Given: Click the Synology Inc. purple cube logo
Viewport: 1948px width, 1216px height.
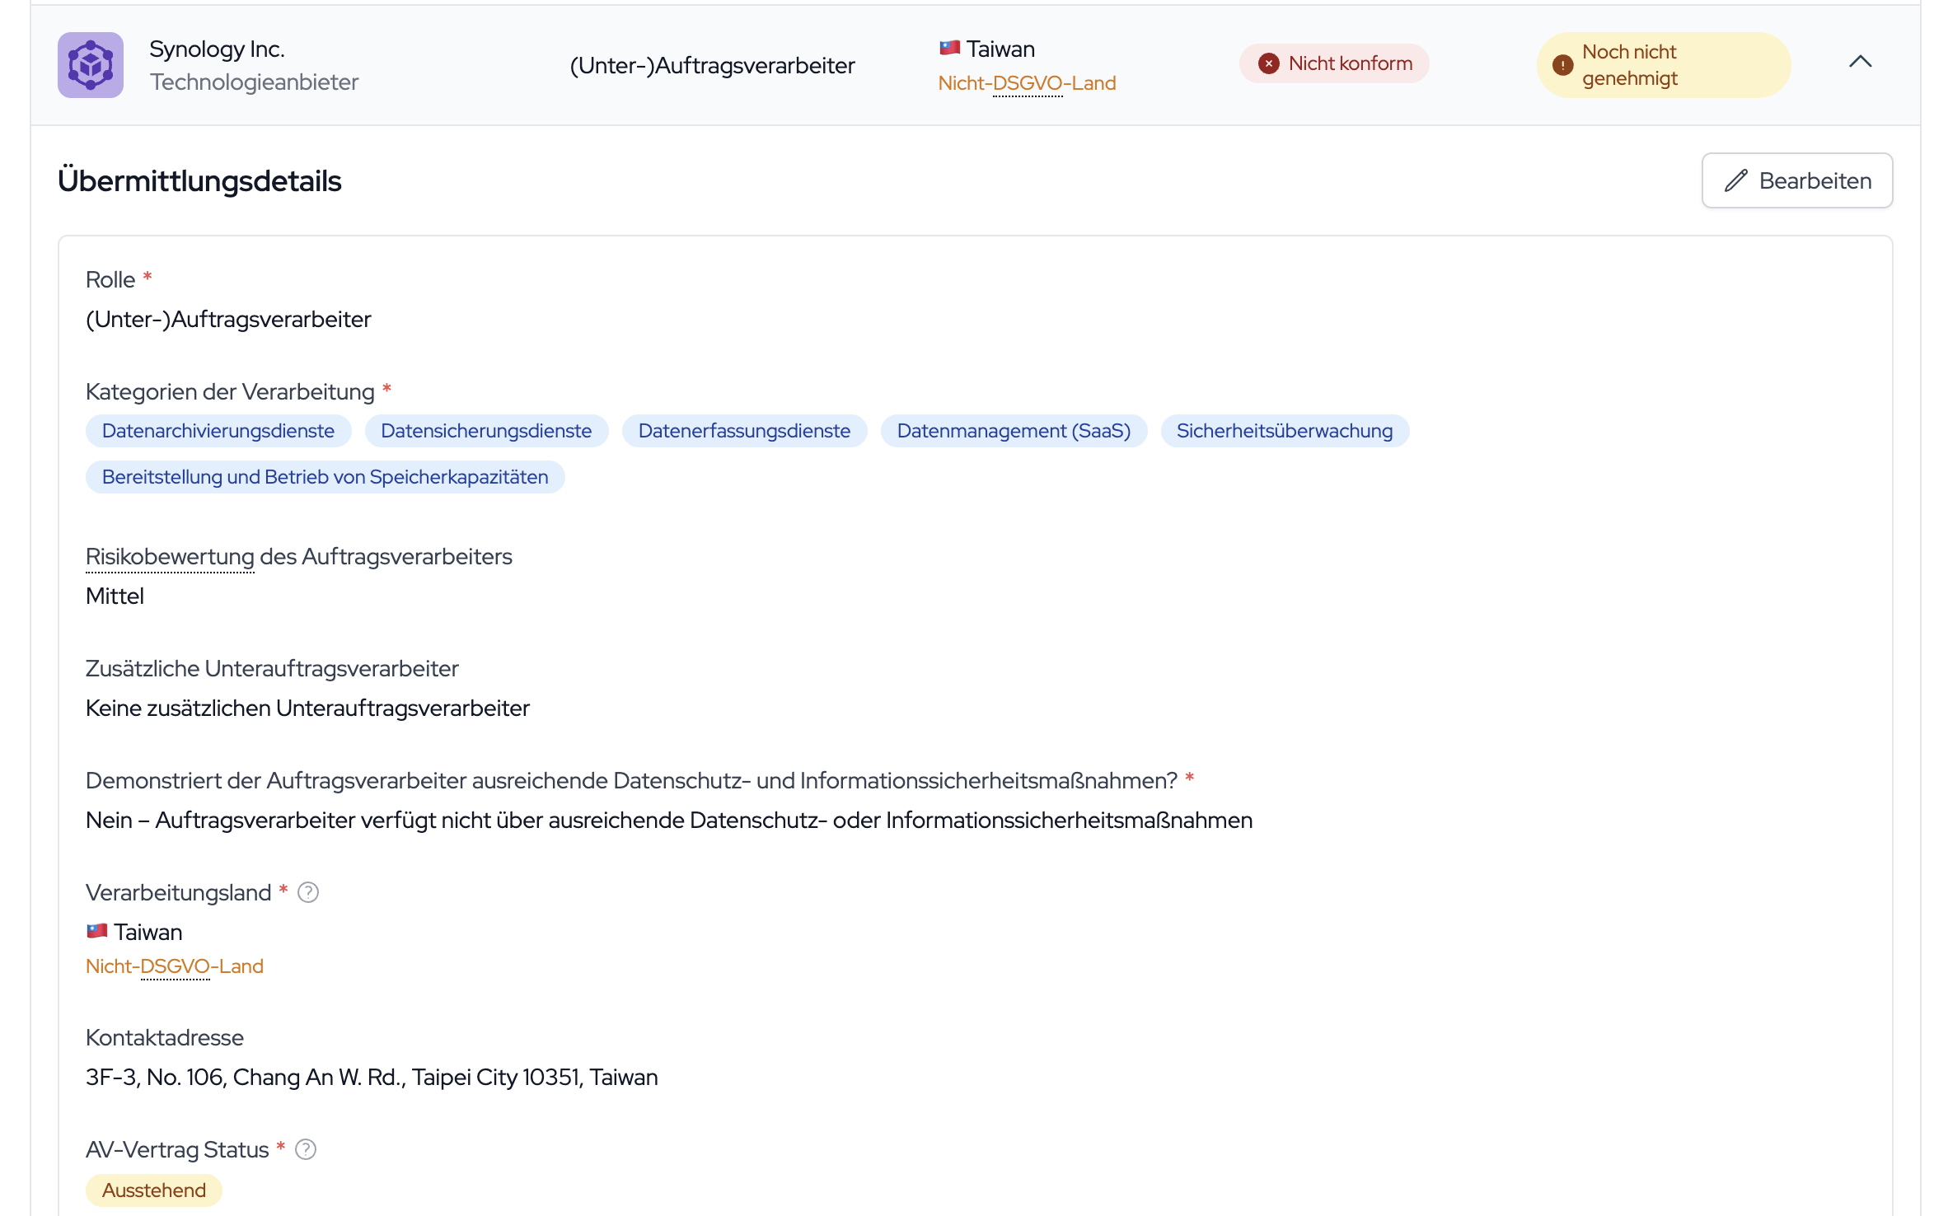Looking at the screenshot, I should [x=91, y=65].
